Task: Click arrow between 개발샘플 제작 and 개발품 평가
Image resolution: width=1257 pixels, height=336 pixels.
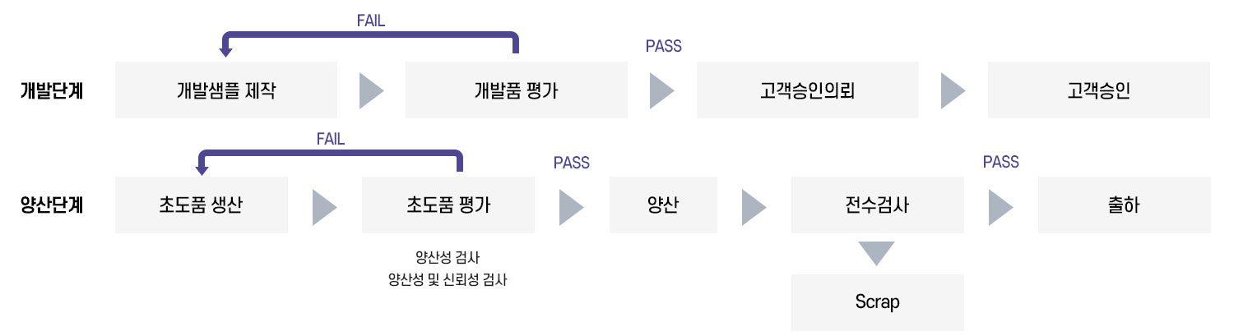Action: point(371,90)
